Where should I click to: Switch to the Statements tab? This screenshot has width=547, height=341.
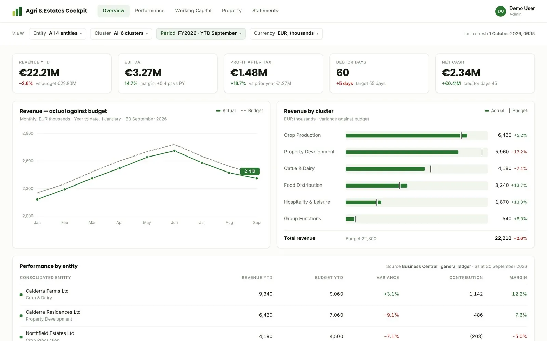click(x=265, y=11)
